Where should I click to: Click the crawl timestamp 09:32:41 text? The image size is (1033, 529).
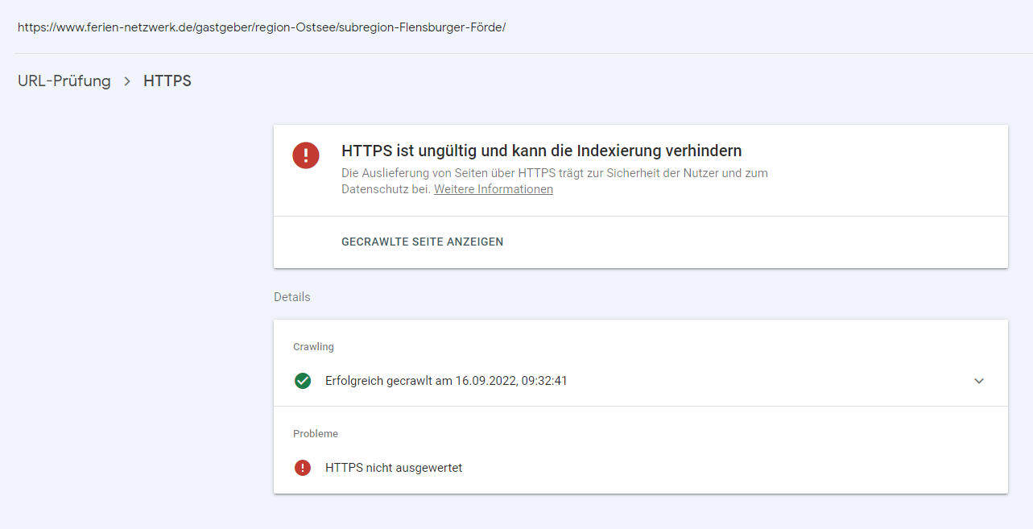point(544,381)
